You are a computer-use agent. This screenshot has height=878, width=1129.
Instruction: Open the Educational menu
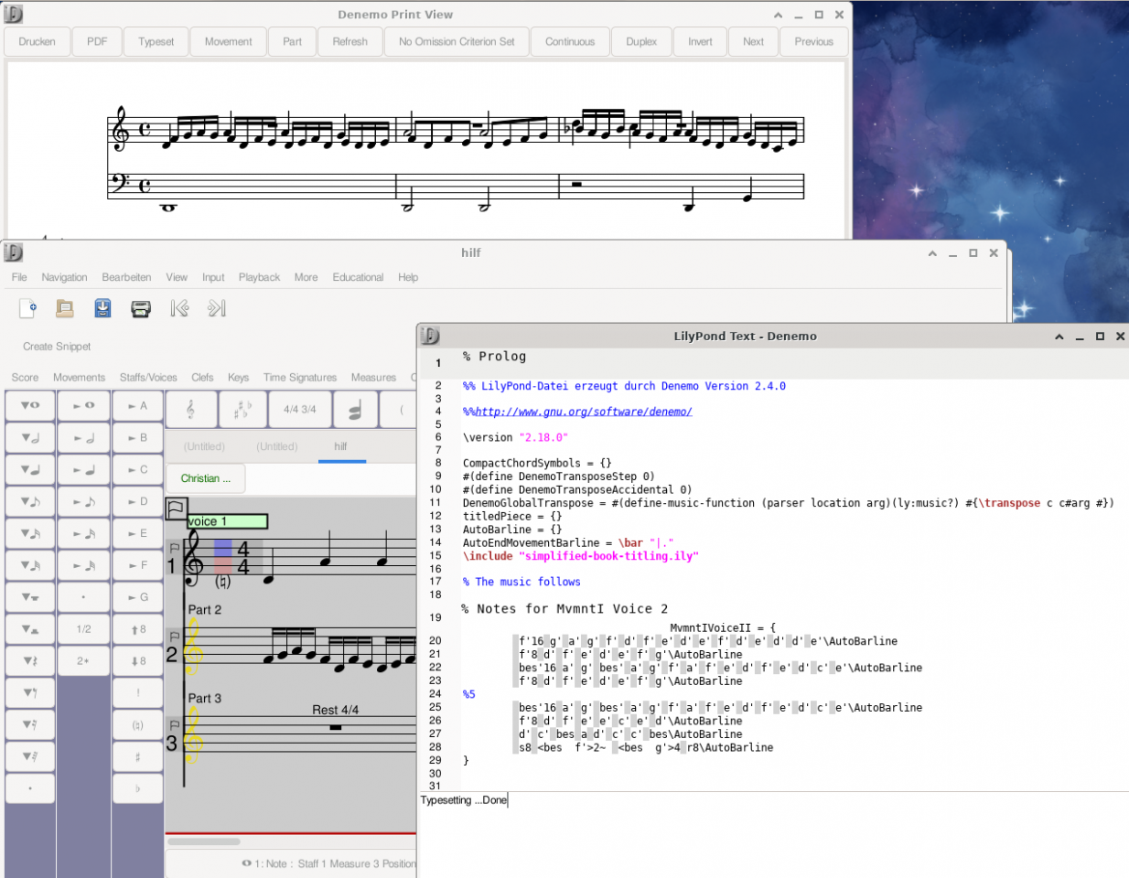358,277
